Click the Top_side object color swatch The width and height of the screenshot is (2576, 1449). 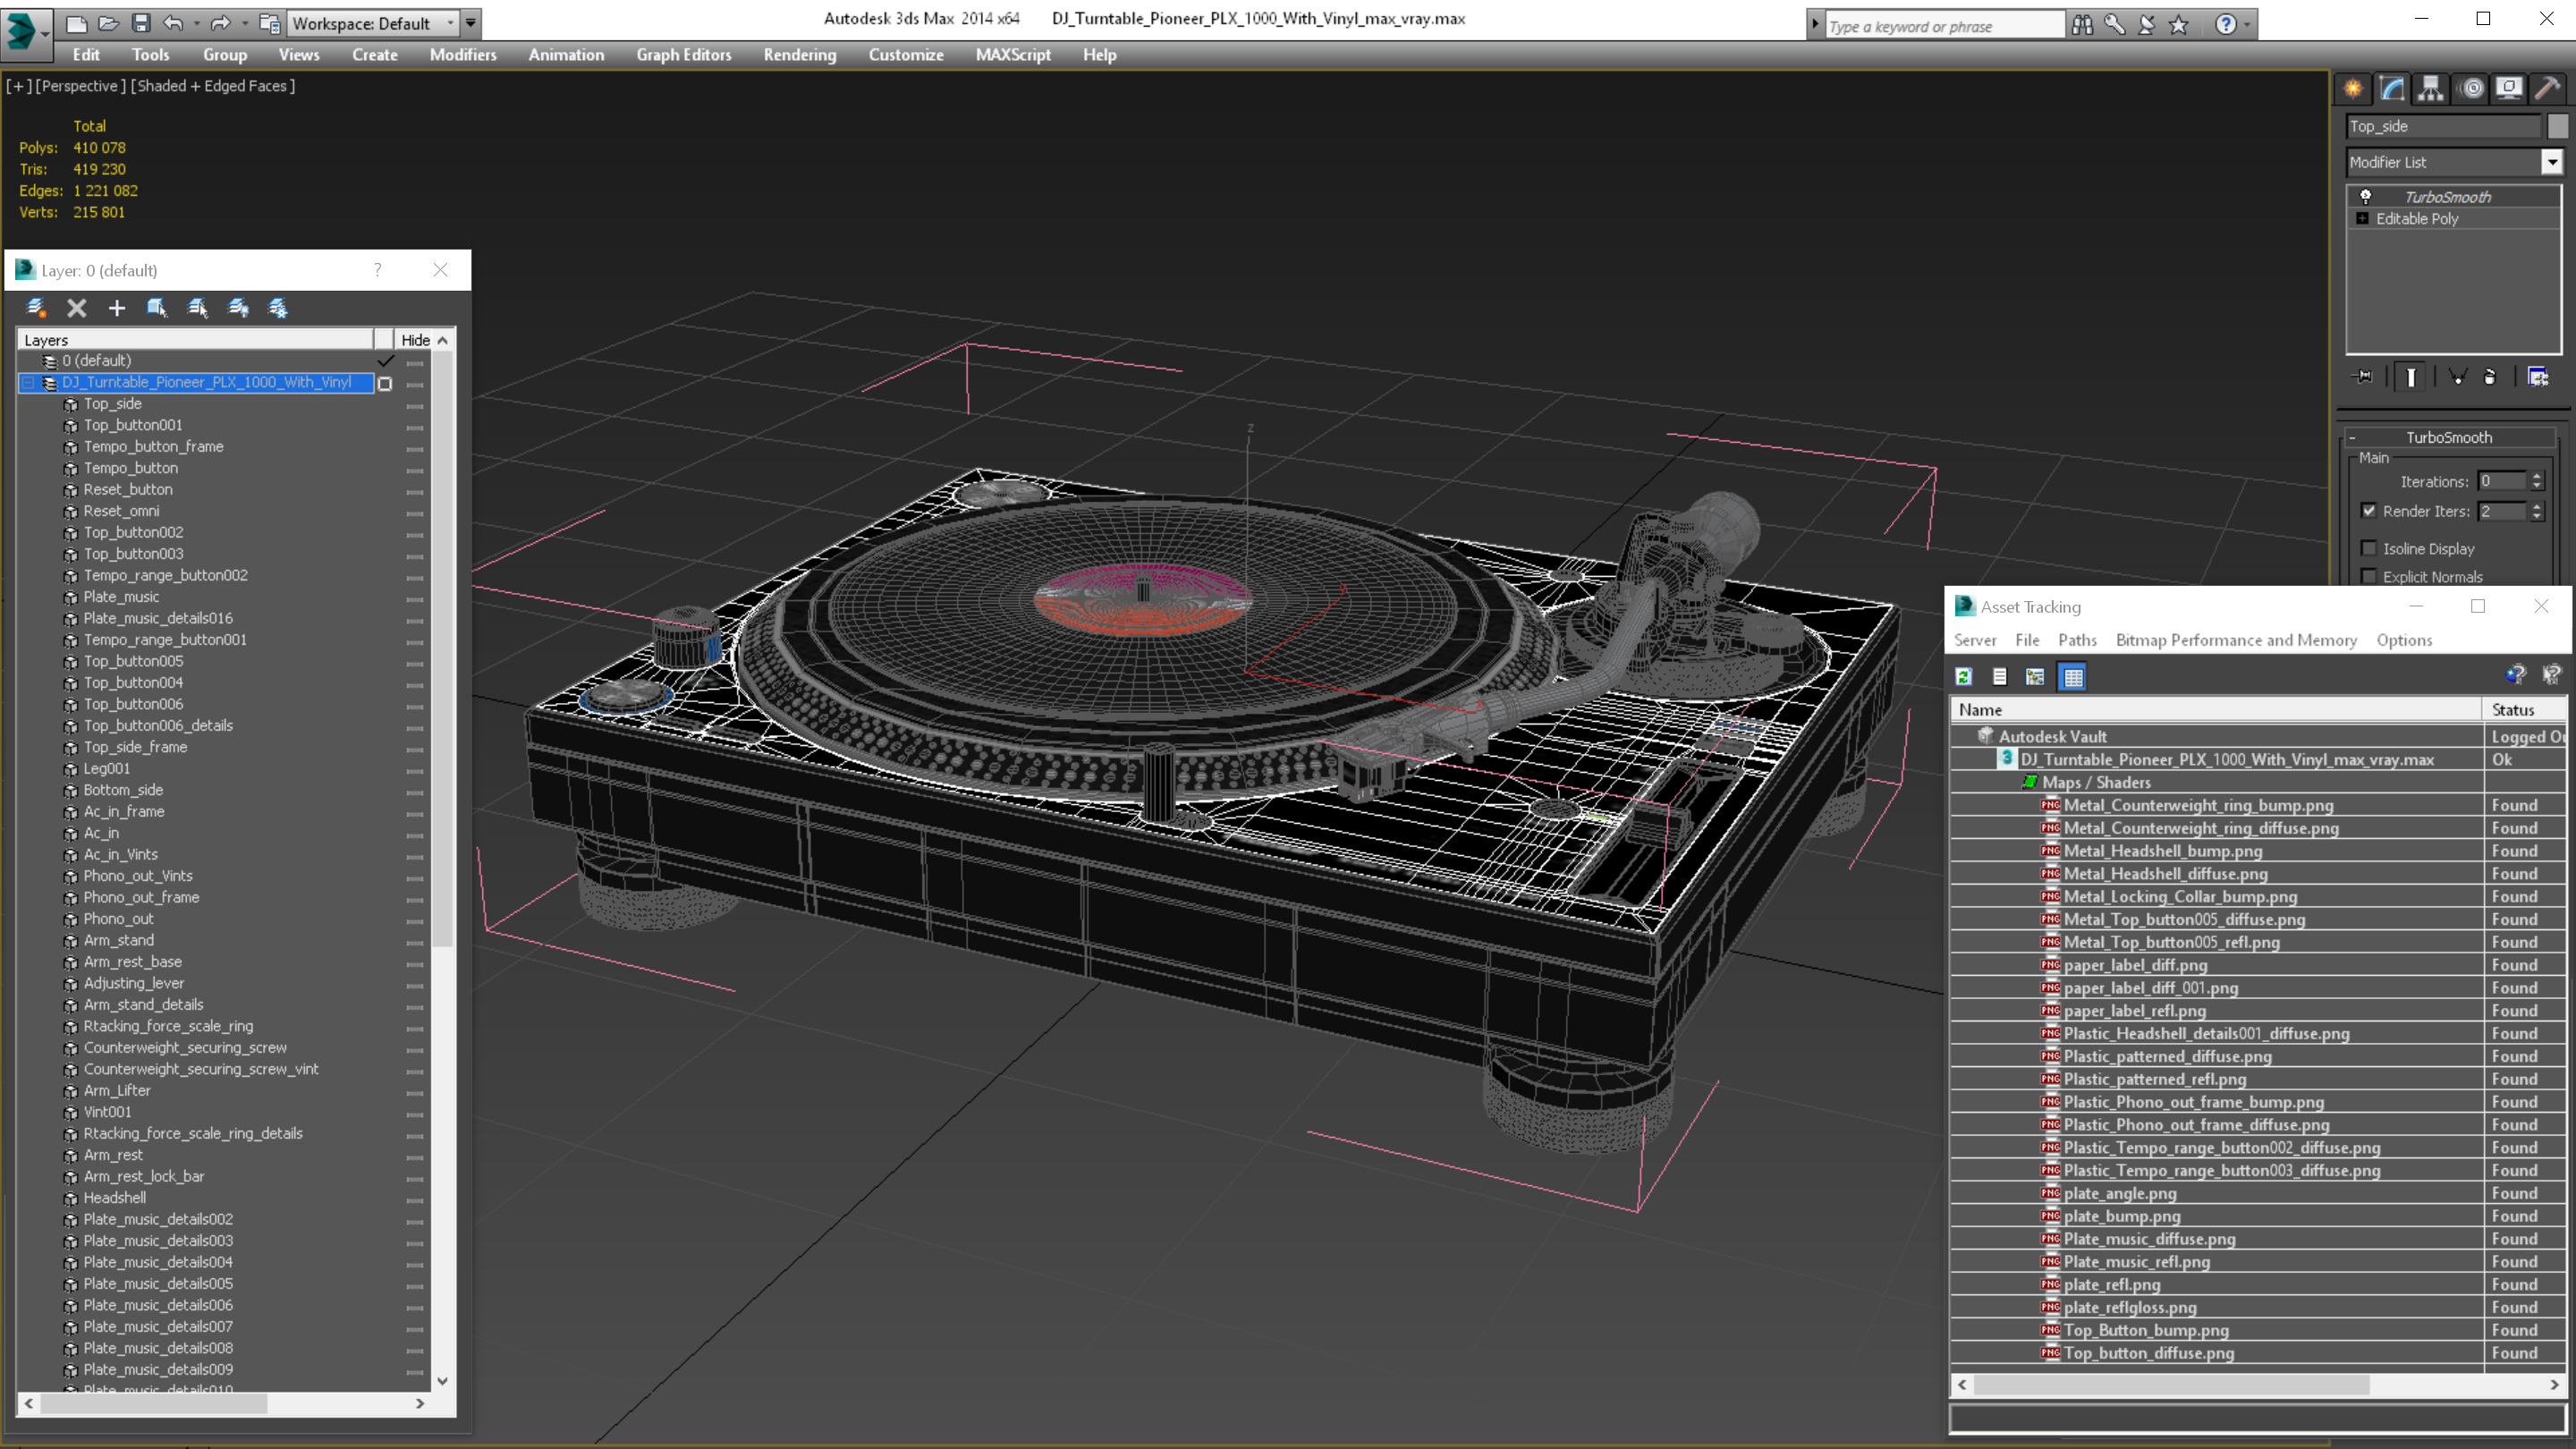(2557, 126)
